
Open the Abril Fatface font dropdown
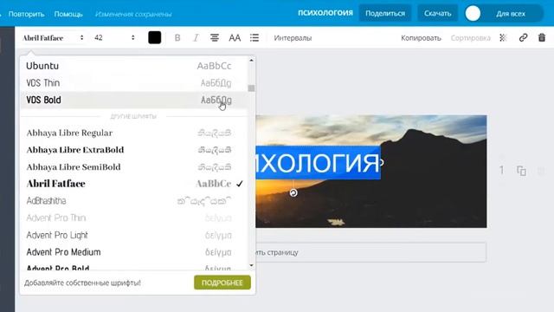coord(53,38)
